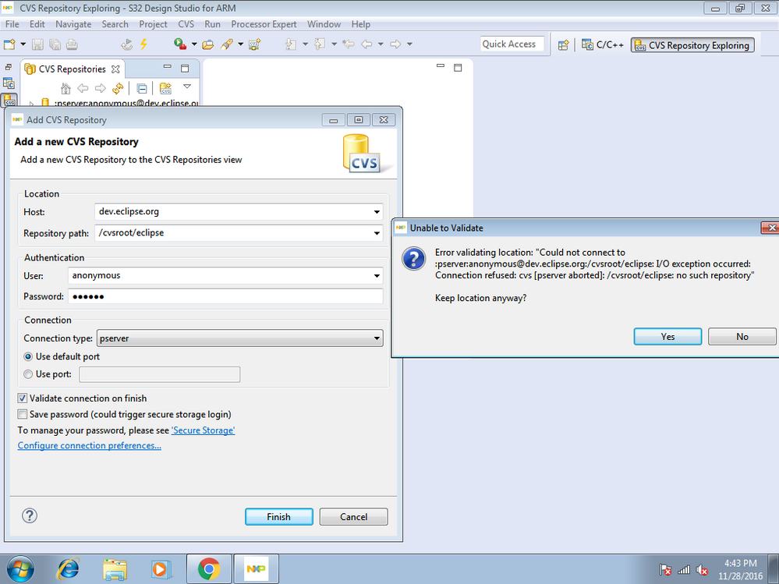This screenshot has width=779, height=584.
Task: Select the CVS Repository Exploring perspective button
Action: point(692,45)
